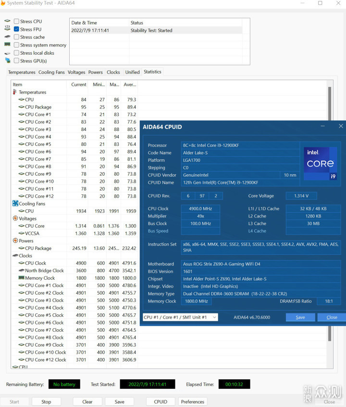Click the Stress system memory RAM icon
The width and height of the screenshot is (346, 407).
(7, 44)
